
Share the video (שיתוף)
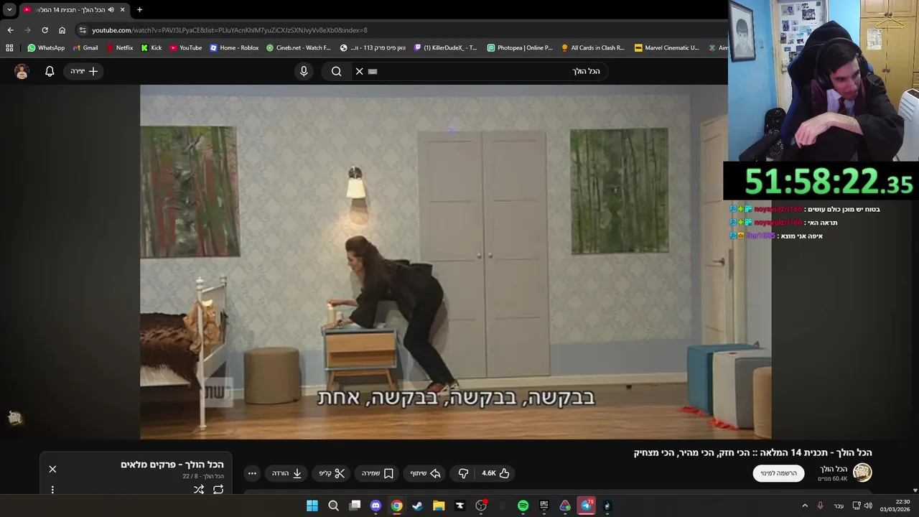click(x=426, y=473)
